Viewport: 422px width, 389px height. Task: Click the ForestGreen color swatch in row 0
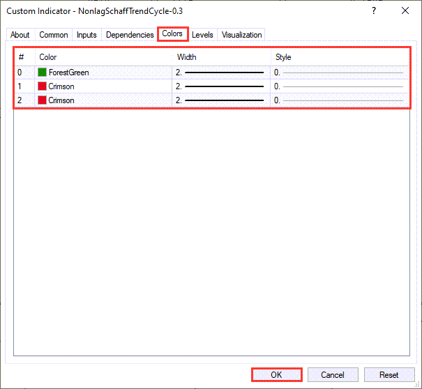click(43, 73)
